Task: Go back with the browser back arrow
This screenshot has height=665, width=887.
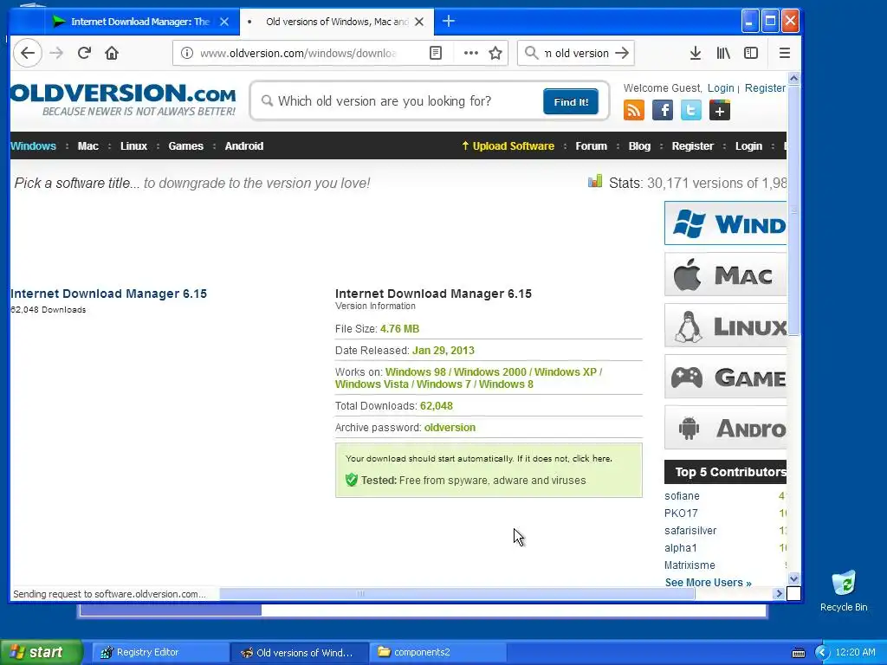Action: [x=27, y=53]
